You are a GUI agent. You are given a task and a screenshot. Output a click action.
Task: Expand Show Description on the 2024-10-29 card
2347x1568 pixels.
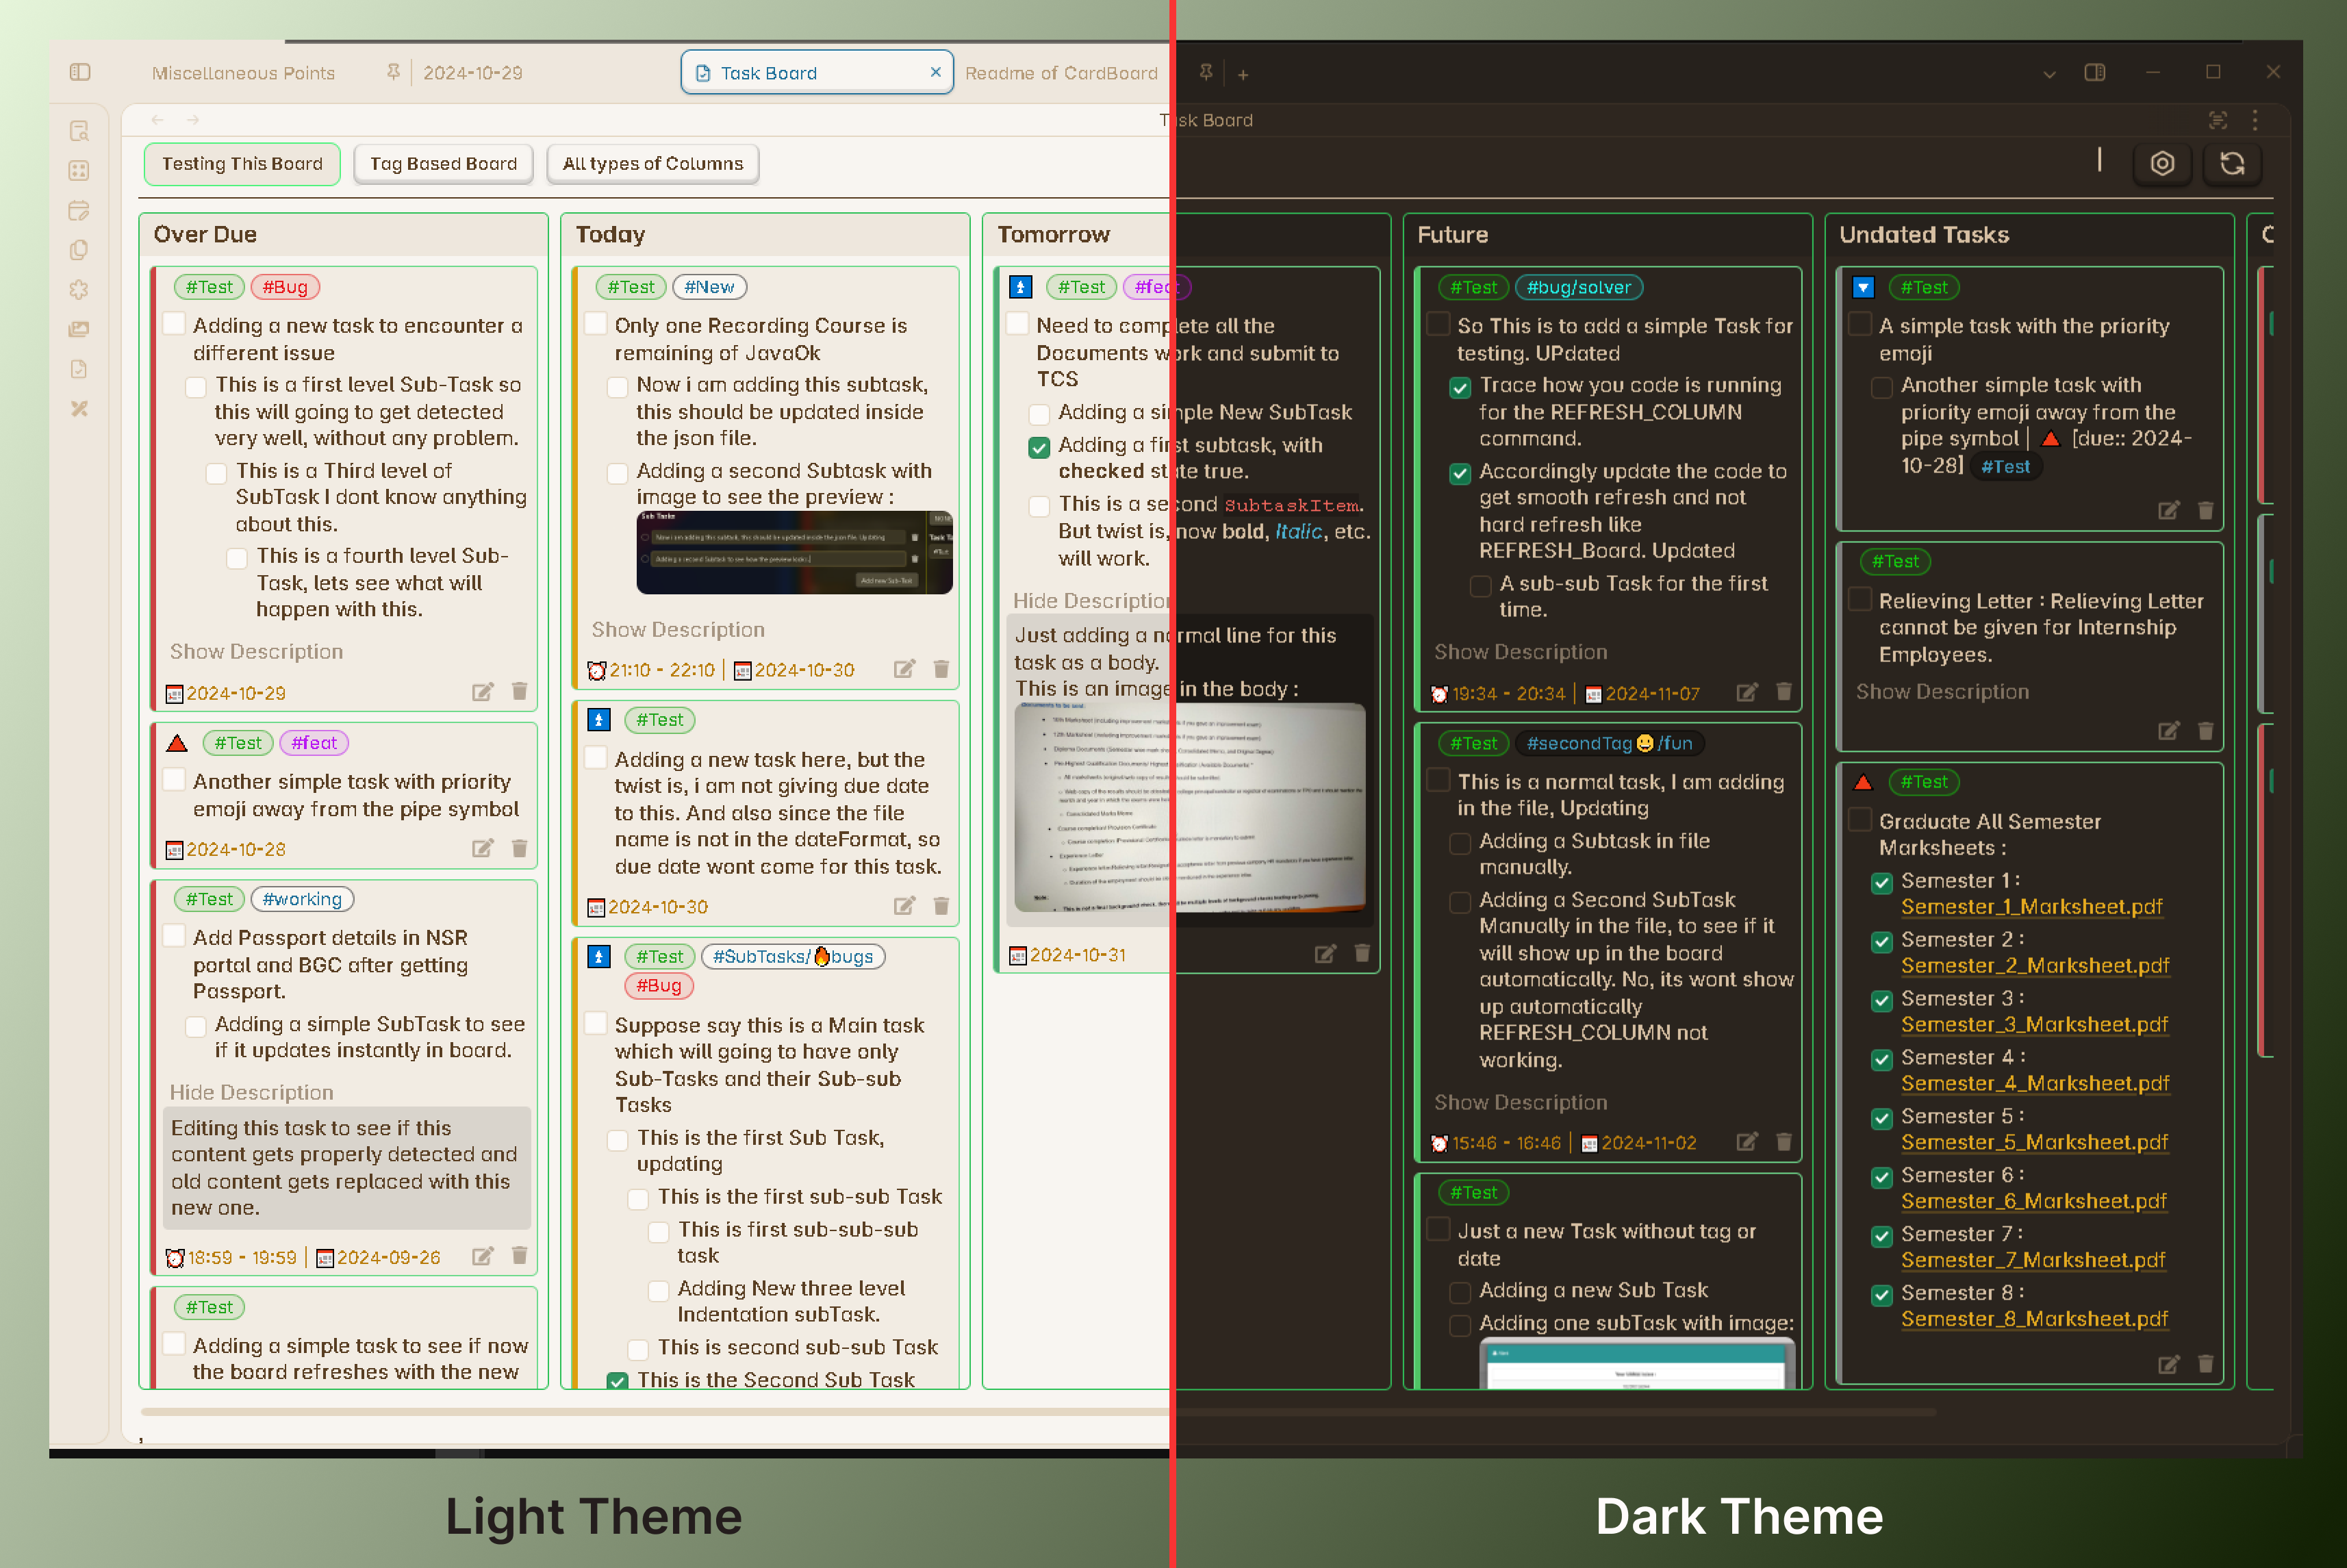[x=256, y=651]
